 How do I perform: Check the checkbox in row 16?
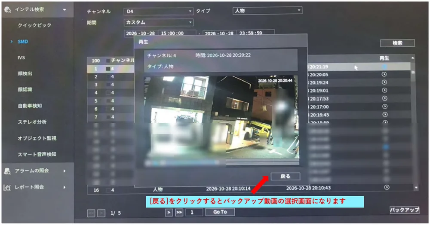[108, 190]
